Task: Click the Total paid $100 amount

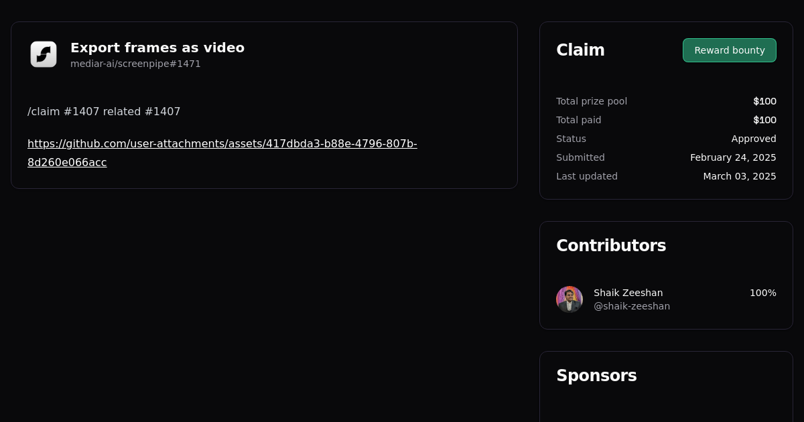Action: (764, 120)
